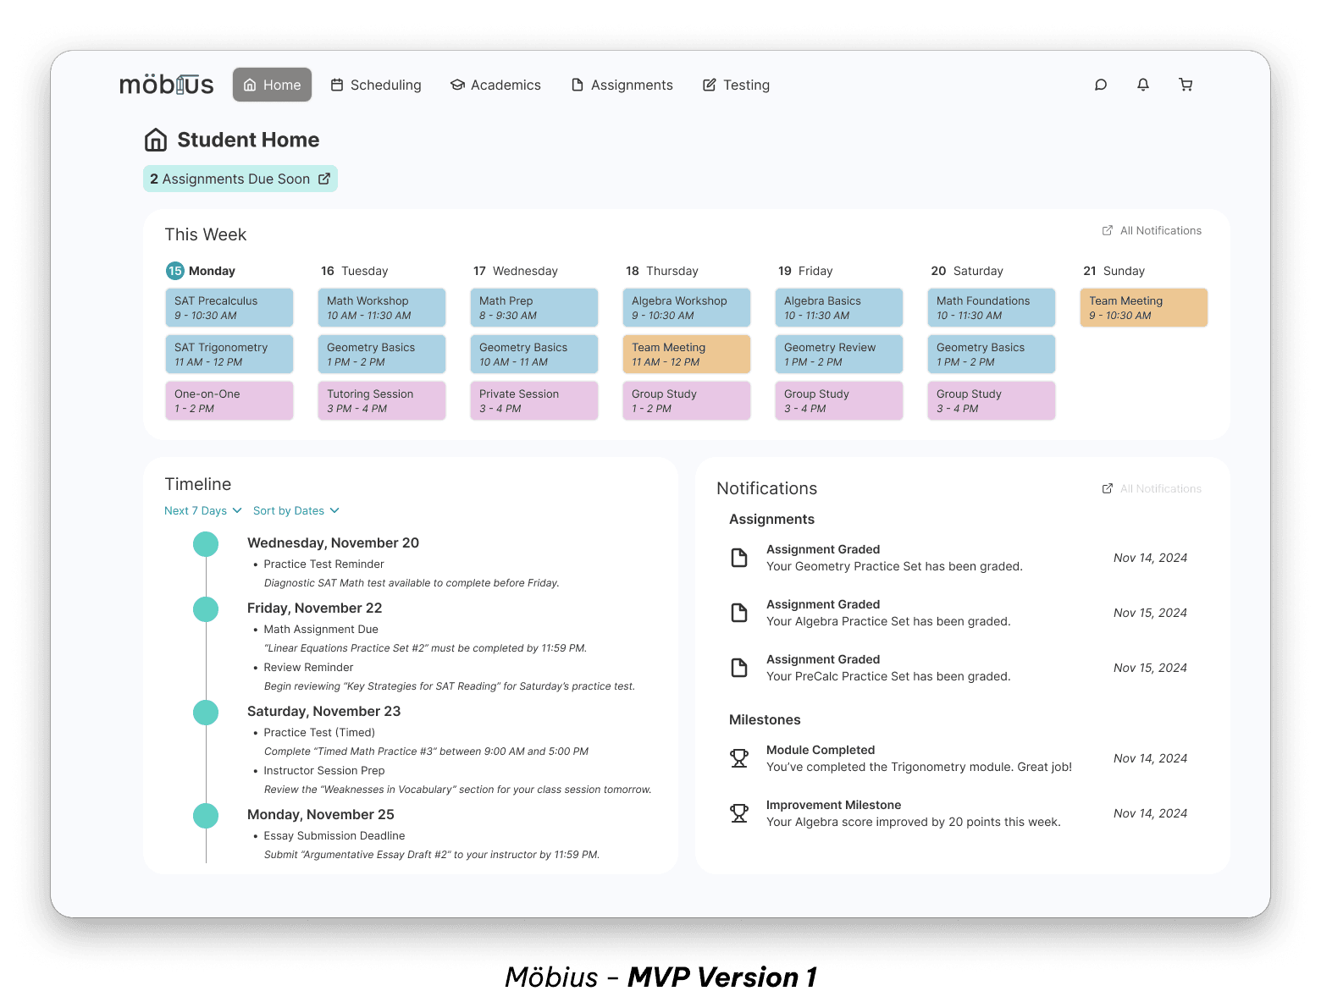
Task: Open the shopping cart icon
Action: point(1186,85)
